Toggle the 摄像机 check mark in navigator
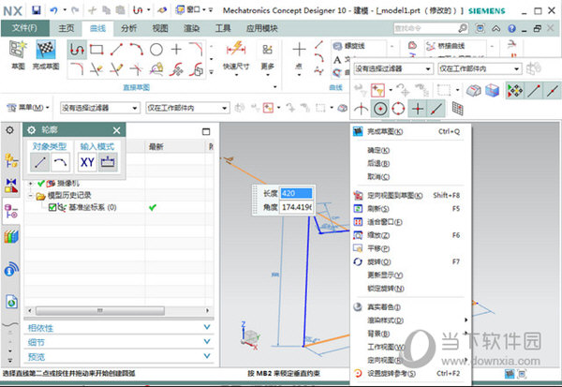Image resolution: width=562 pixels, height=387 pixels. click(x=41, y=183)
